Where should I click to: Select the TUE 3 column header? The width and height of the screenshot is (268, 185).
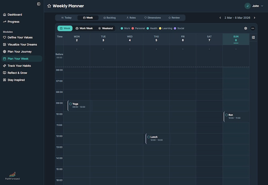pos(103,39)
